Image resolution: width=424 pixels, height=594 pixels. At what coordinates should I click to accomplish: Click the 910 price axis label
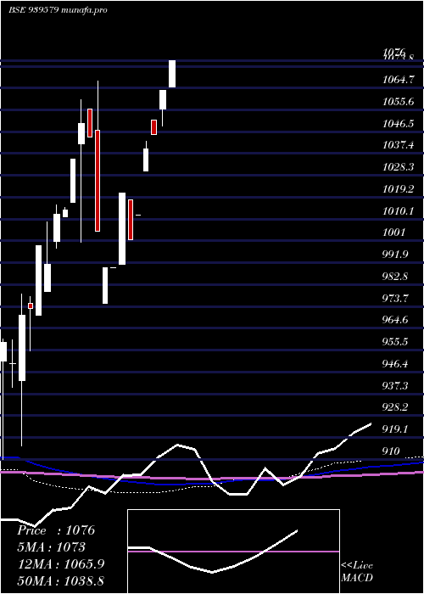(x=391, y=451)
